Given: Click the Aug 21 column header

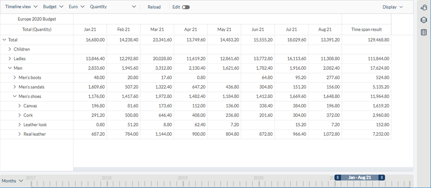Looking at the screenshot, I should pos(325,29).
